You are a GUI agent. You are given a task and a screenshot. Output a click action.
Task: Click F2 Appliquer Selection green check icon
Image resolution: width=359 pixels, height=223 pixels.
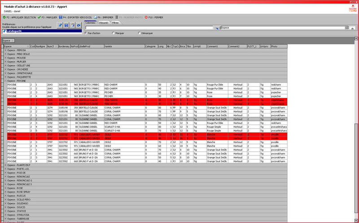(4, 17)
